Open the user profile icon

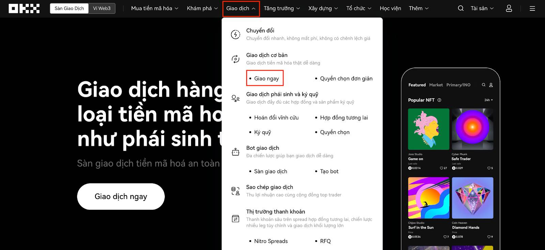point(509,8)
